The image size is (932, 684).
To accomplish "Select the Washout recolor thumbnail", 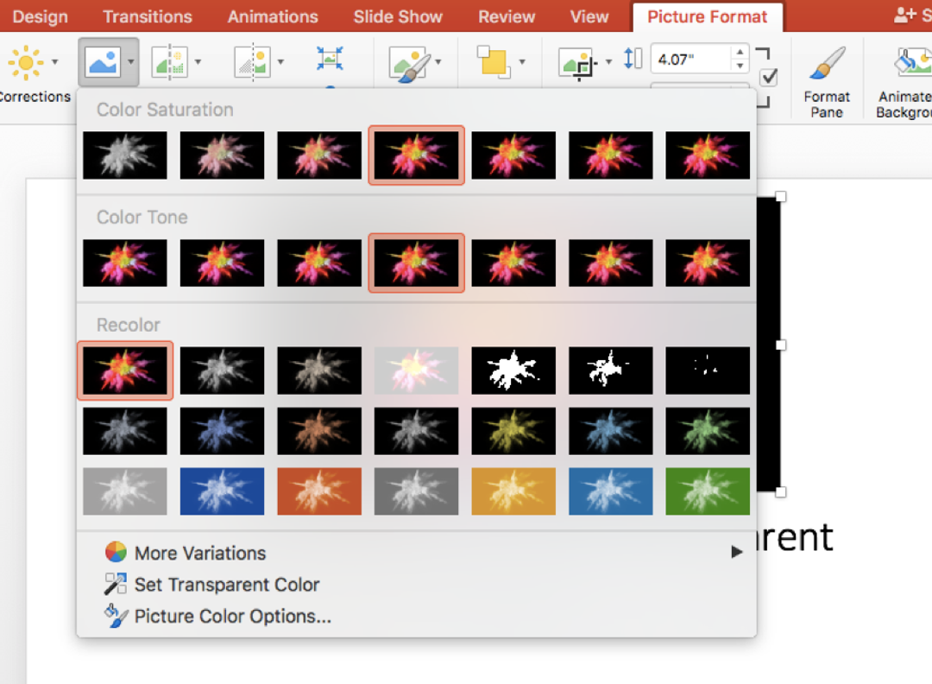I will [x=416, y=370].
